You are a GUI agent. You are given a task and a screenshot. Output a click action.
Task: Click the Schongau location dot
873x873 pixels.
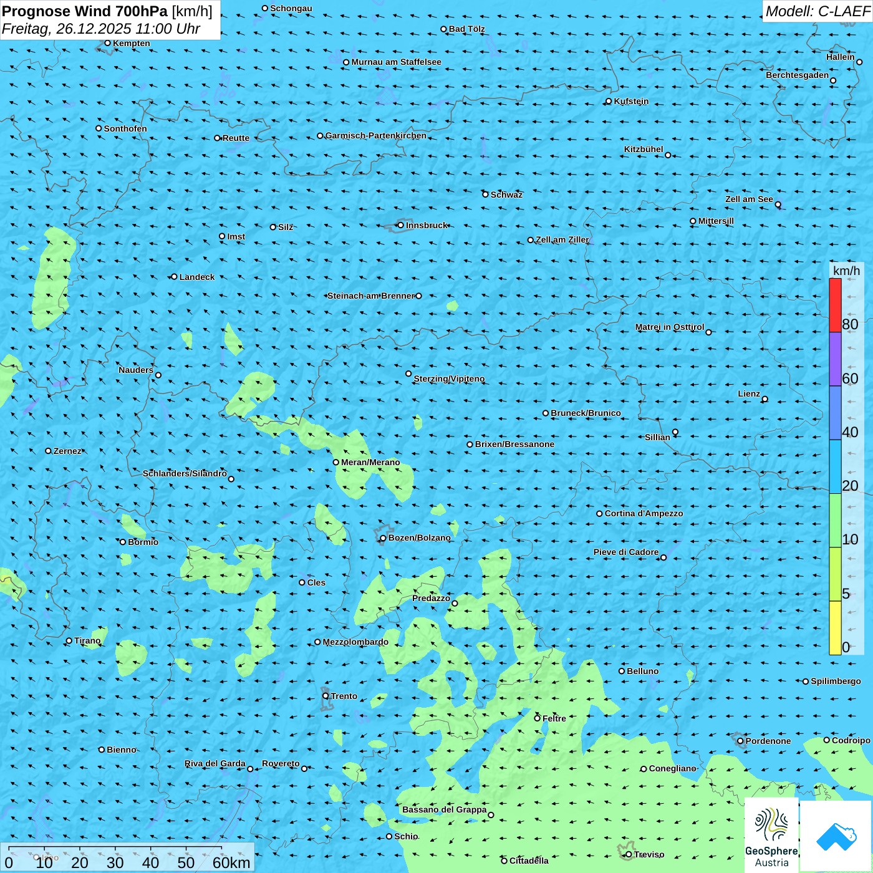(x=264, y=8)
